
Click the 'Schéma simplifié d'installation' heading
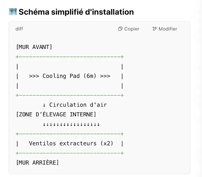(x=76, y=12)
